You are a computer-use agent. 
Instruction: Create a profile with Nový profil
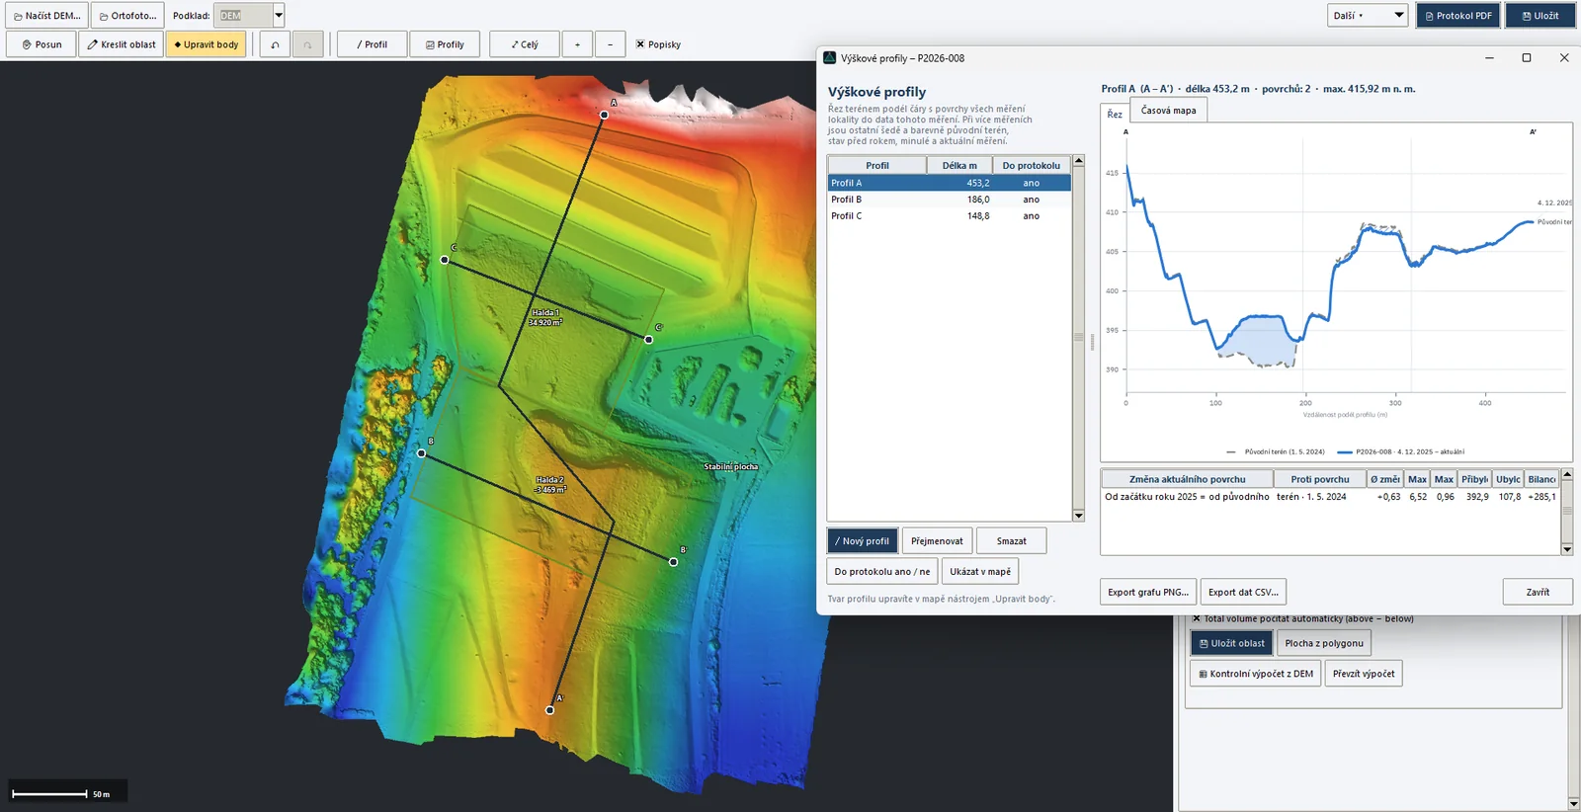[x=863, y=541]
